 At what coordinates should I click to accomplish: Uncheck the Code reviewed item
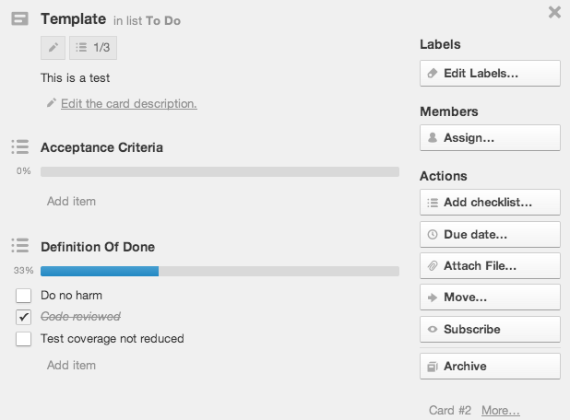click(x=24, y=317)
